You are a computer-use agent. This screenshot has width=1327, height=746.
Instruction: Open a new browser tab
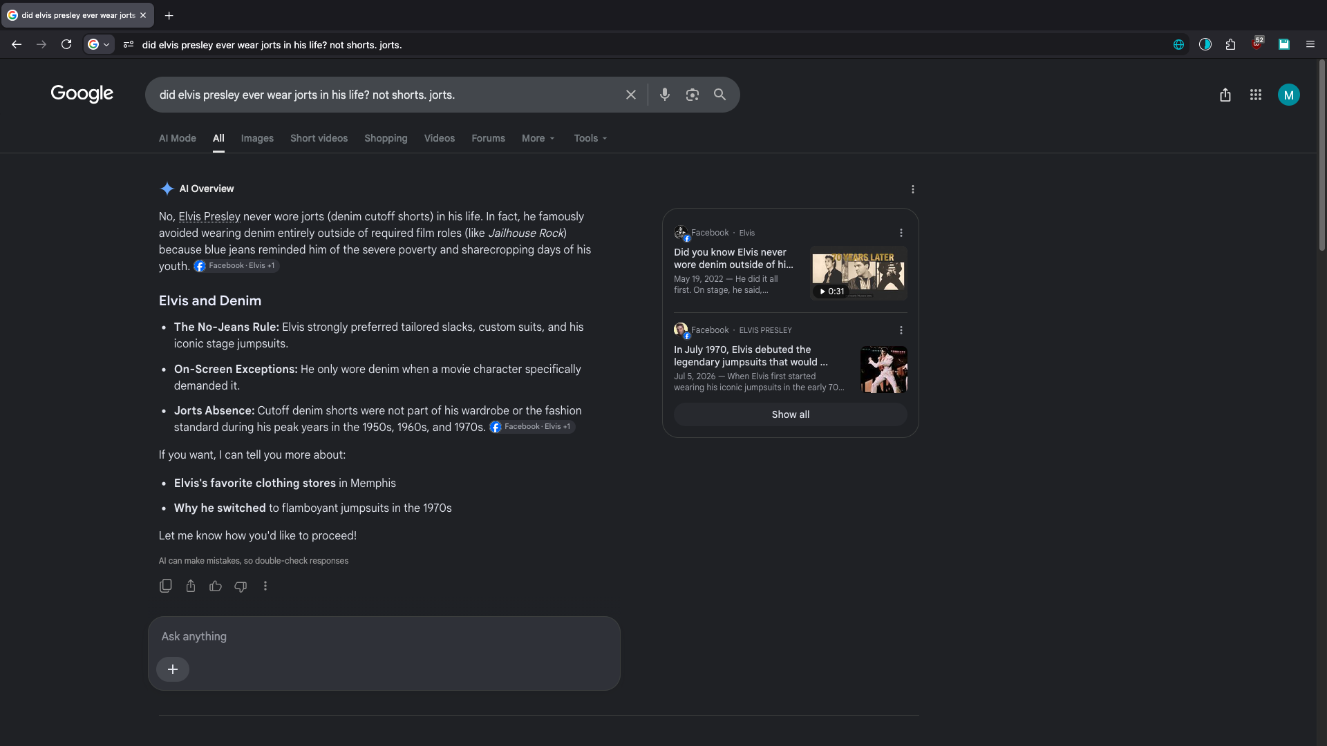point(169,15)
